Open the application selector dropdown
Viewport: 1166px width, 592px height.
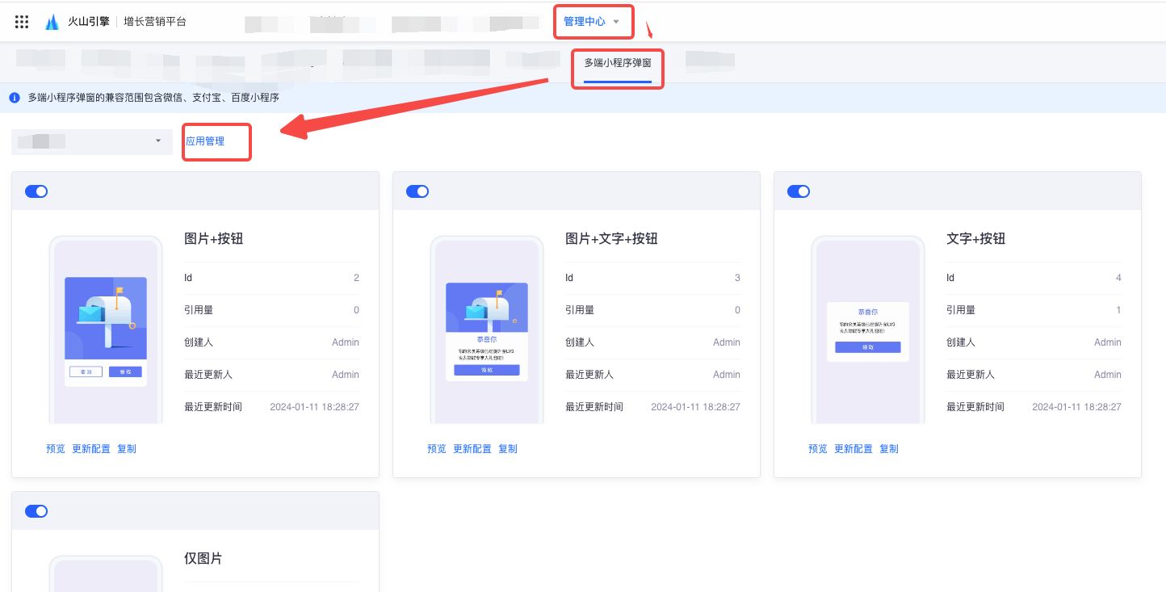click(92, 141)
